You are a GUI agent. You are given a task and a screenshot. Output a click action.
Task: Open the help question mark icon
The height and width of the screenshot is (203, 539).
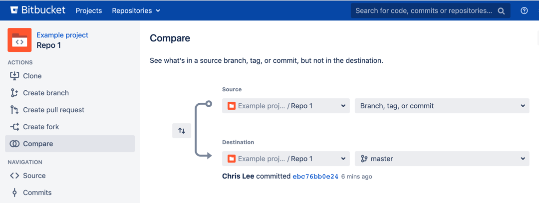[x=524, y=10]
